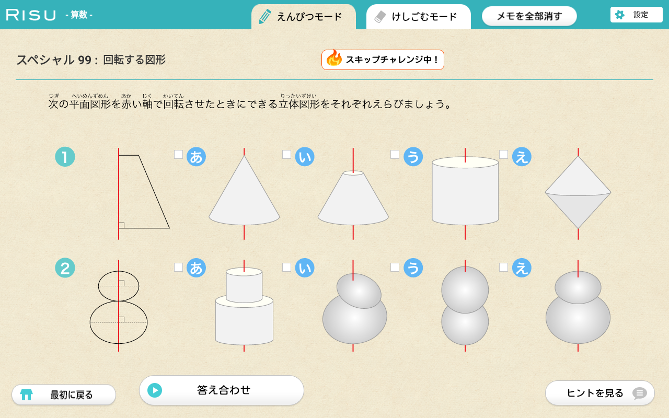This screenshot has height=418, width=669.
Task: Click the flame icon on skip challenge badge
Action: [333, 59]
